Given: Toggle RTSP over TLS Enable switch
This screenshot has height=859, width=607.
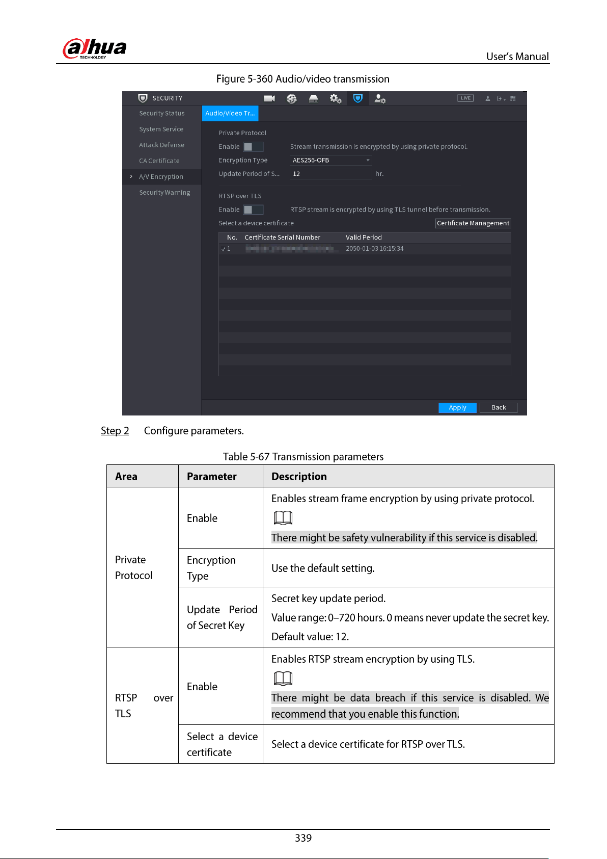Looking at the screenshot, I should (x=253, y=210).
